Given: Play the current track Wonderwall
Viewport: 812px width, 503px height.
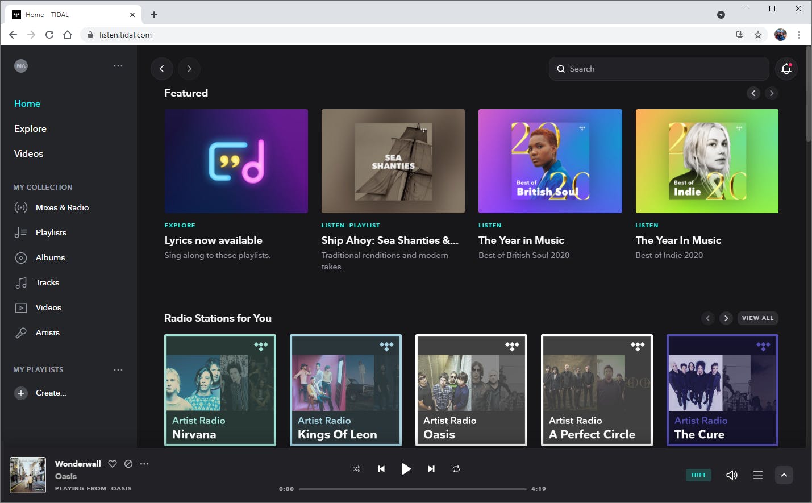Looking at the screenshot, I should pos(406,469).
